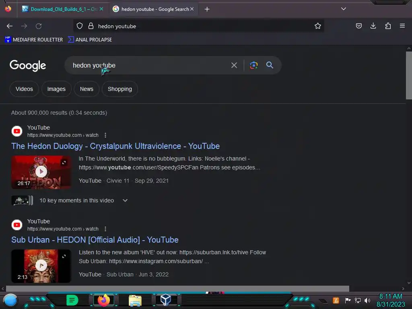Play the 26:17 Hedon video thumbnail
Viewport: 412px width, 309px height.
(41, 172)
